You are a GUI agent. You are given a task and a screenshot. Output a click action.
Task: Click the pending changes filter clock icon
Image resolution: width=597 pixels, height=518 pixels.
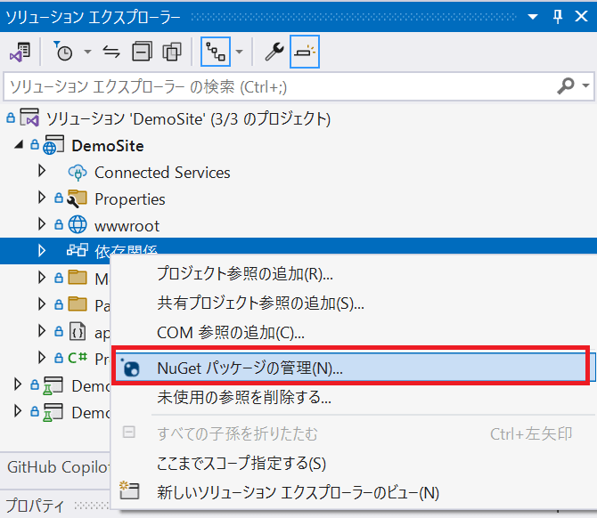point(63,52)
